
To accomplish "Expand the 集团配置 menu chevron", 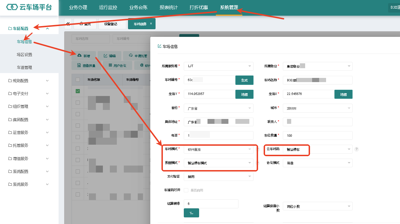I will tap(47, 119).
